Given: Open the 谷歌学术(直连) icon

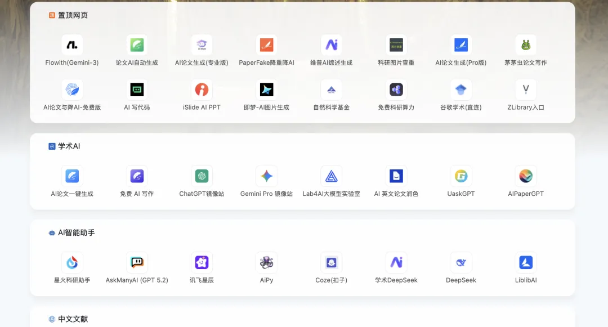Looking at the screenshot, I should click(x=461, y=90).
